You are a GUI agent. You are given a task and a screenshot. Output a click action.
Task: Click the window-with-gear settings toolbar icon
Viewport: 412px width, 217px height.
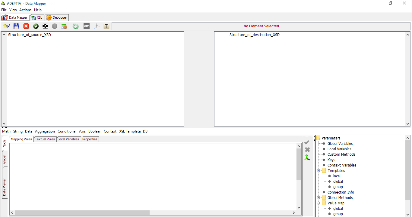click(x=64, y=26)
